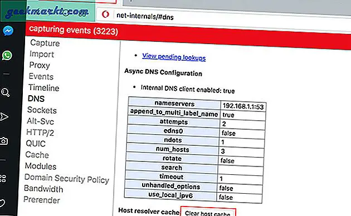Click the 192.168.1.1:53 value cell
The image size is (351, 216).
(243, 106)
